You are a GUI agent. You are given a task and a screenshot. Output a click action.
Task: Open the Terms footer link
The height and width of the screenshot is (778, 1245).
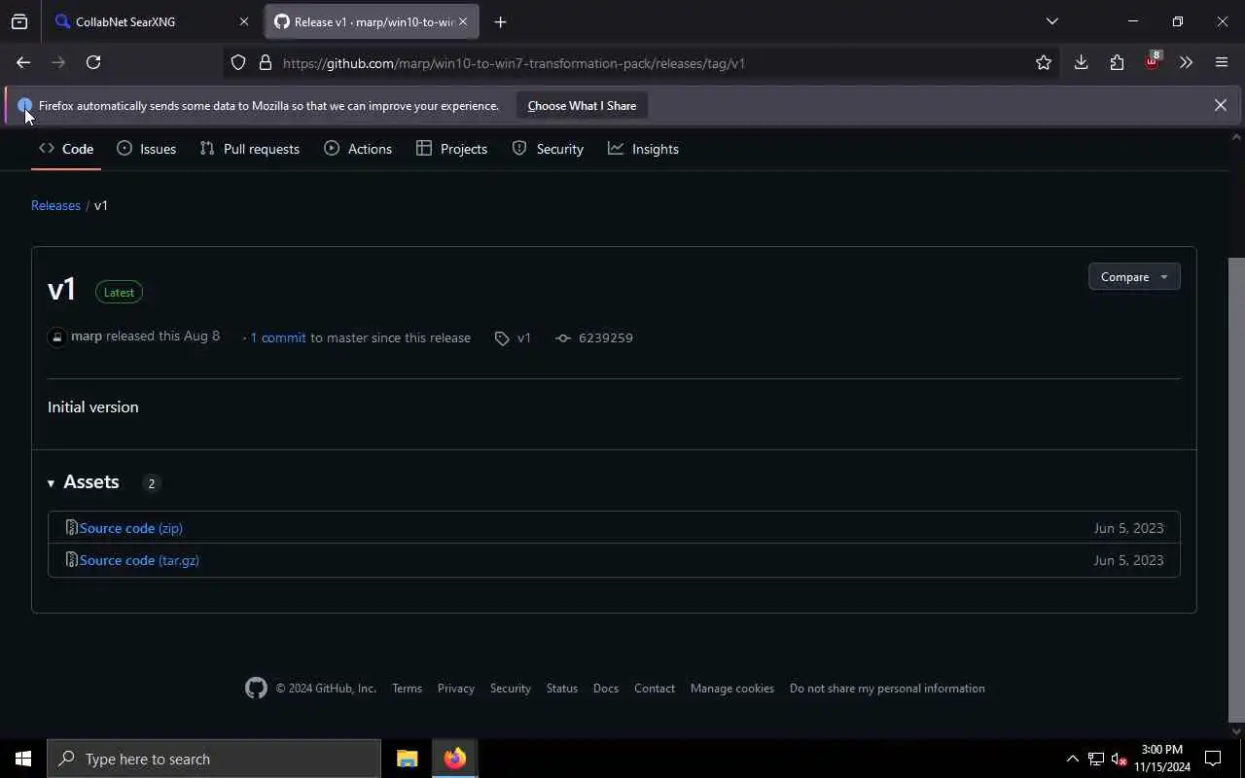[x=407, y=688]
